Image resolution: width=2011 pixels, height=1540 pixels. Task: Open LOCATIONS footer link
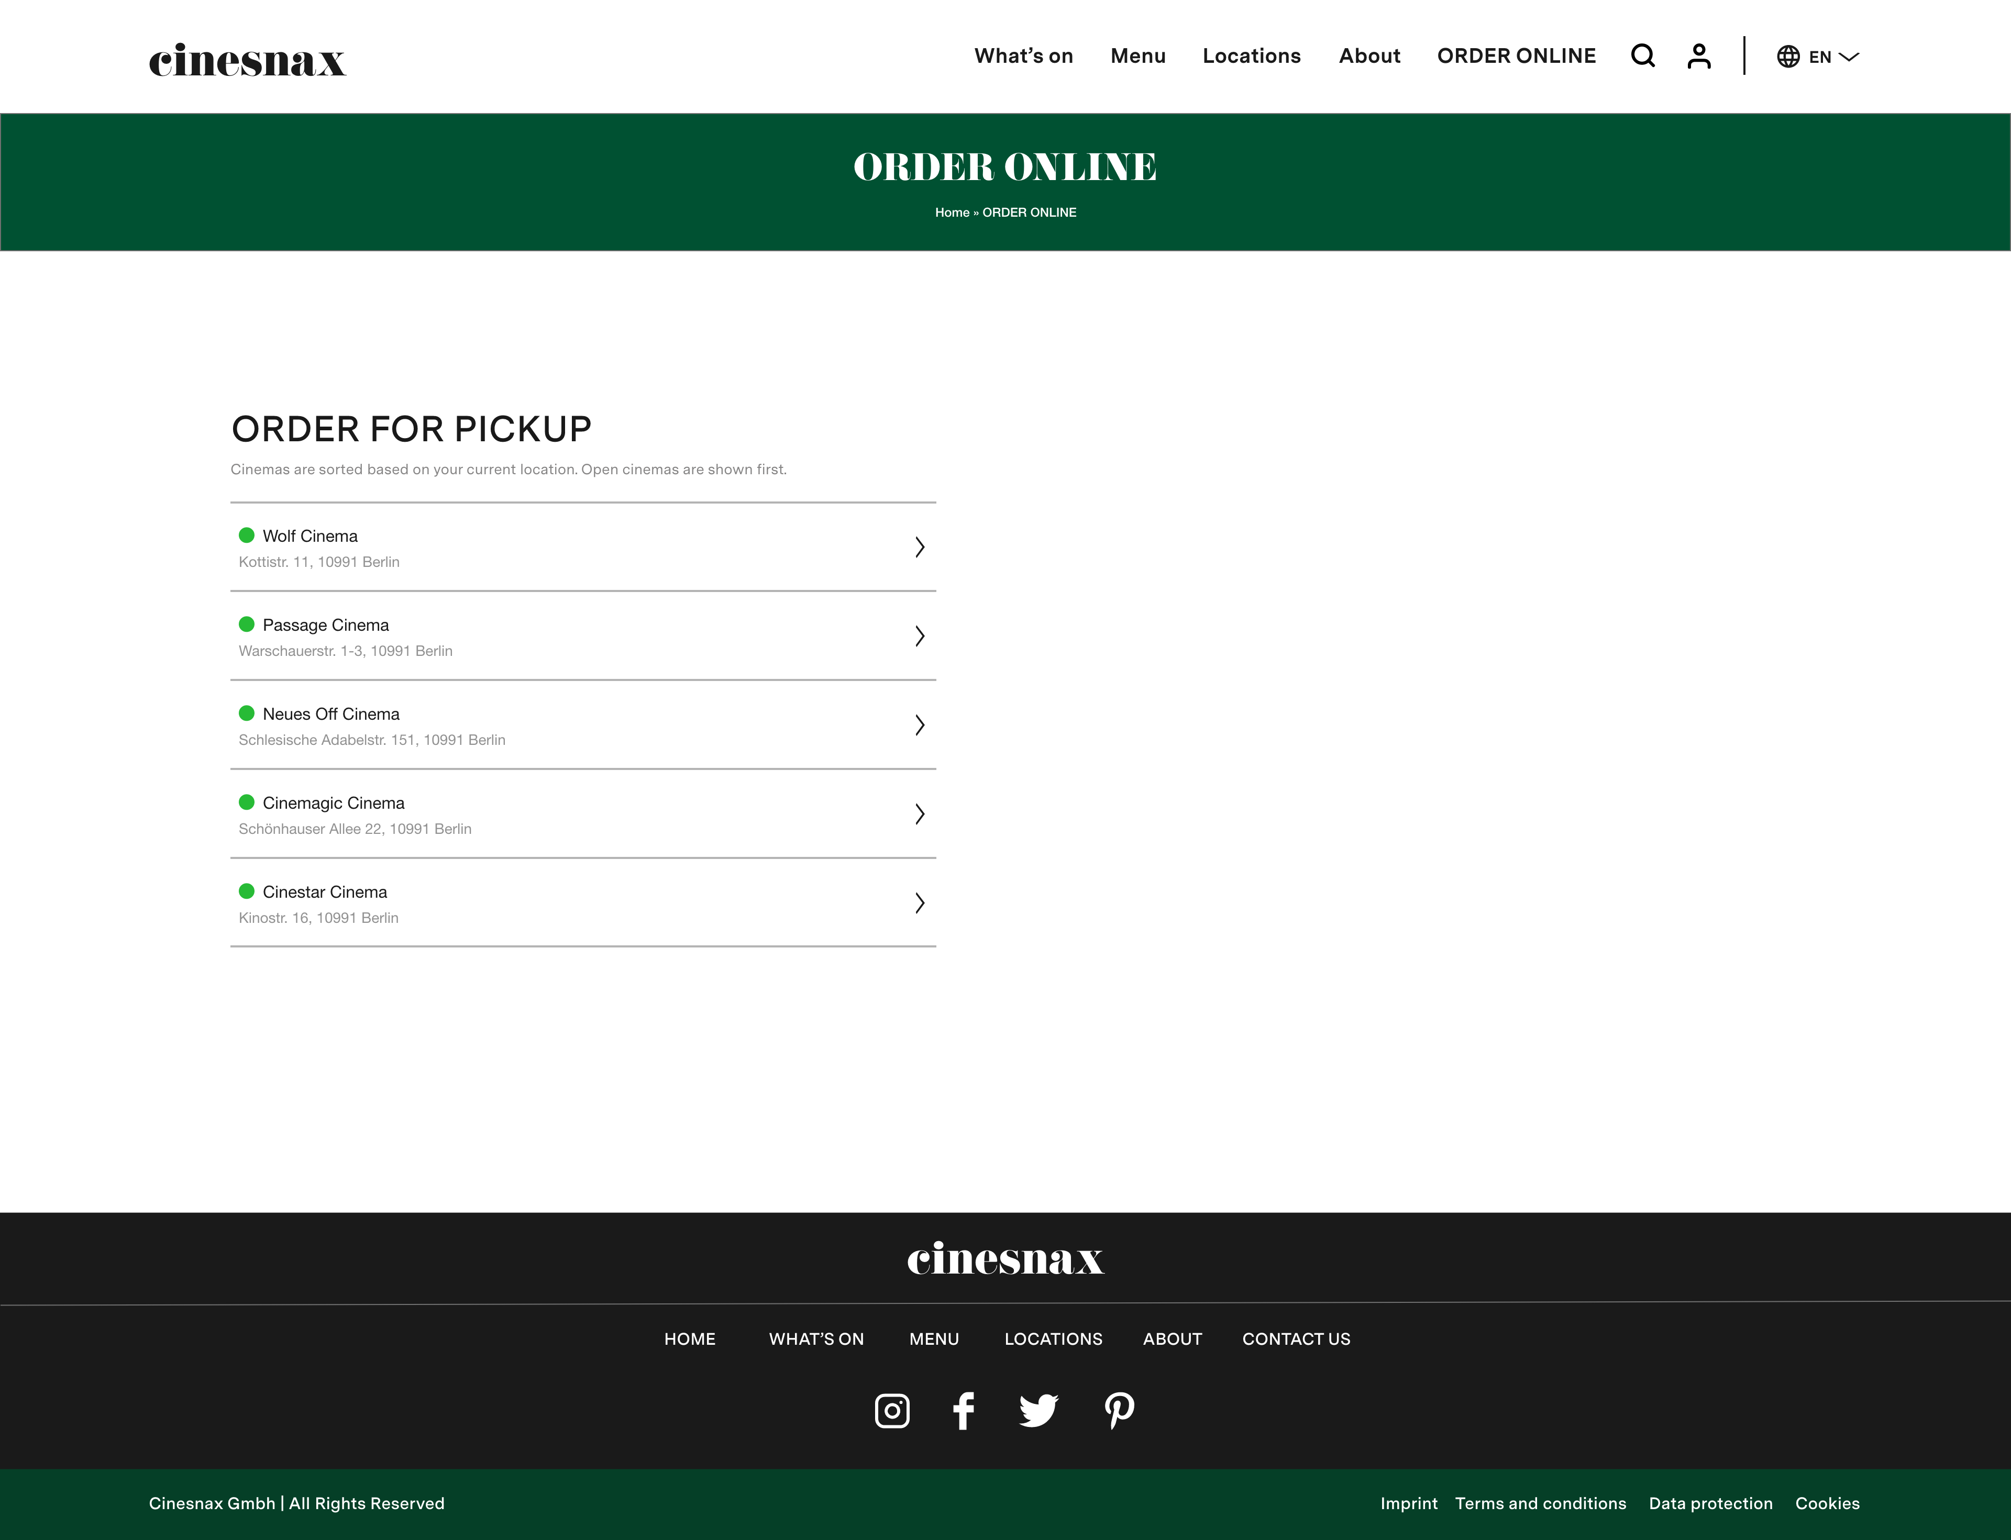[x=1053, y=1339]
